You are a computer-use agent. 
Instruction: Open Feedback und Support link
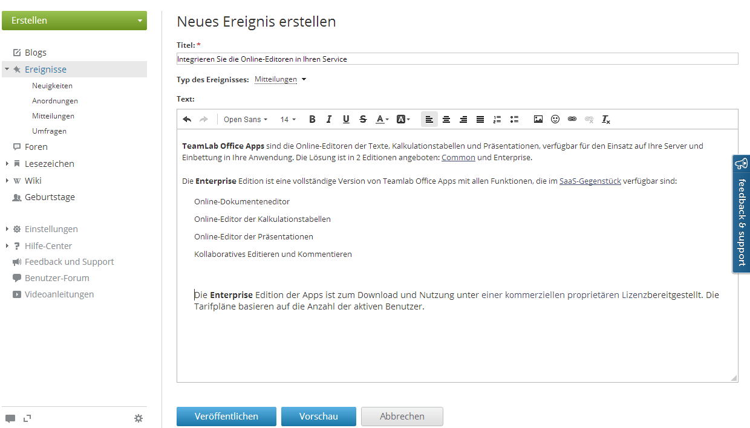click(69, 262)
